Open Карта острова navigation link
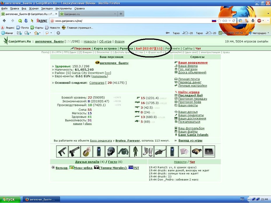 point(105,49)
